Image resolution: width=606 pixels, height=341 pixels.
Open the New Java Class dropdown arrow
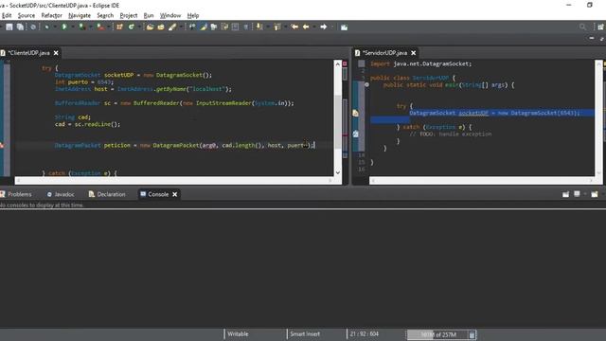(139, 27)
